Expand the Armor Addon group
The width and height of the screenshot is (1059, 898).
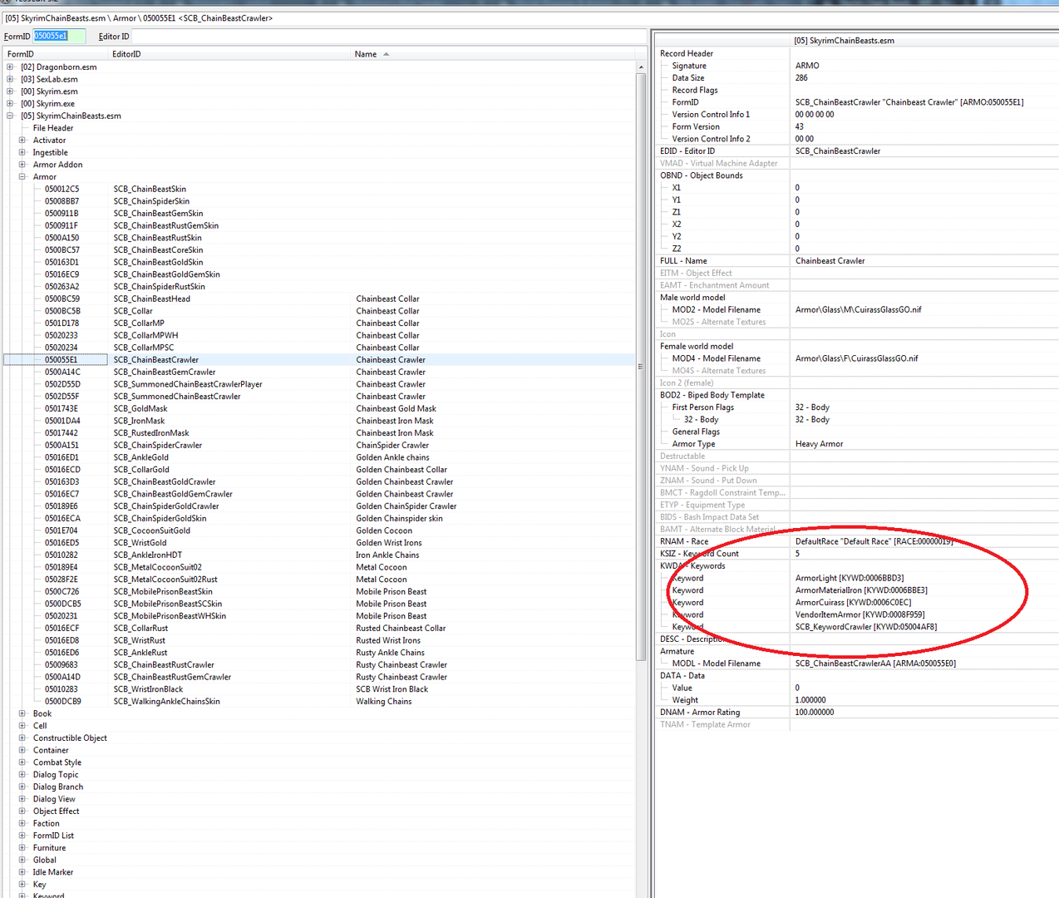[x=22, y=165]
